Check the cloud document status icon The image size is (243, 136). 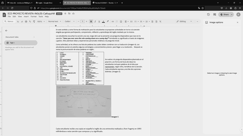pyautogui.click(x=73, y=14)
